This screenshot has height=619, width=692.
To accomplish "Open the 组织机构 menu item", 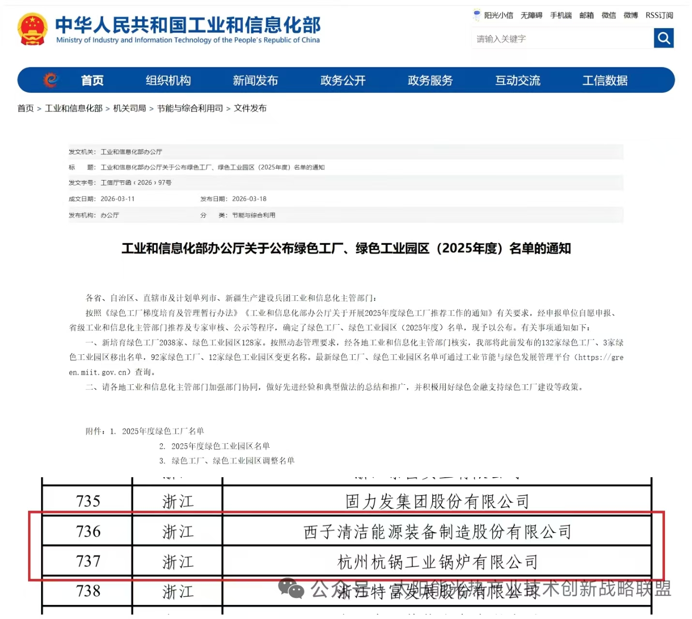I will [168, 80].
